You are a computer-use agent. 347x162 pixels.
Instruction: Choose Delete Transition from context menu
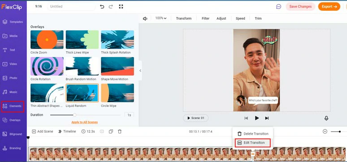click(253, 134)
